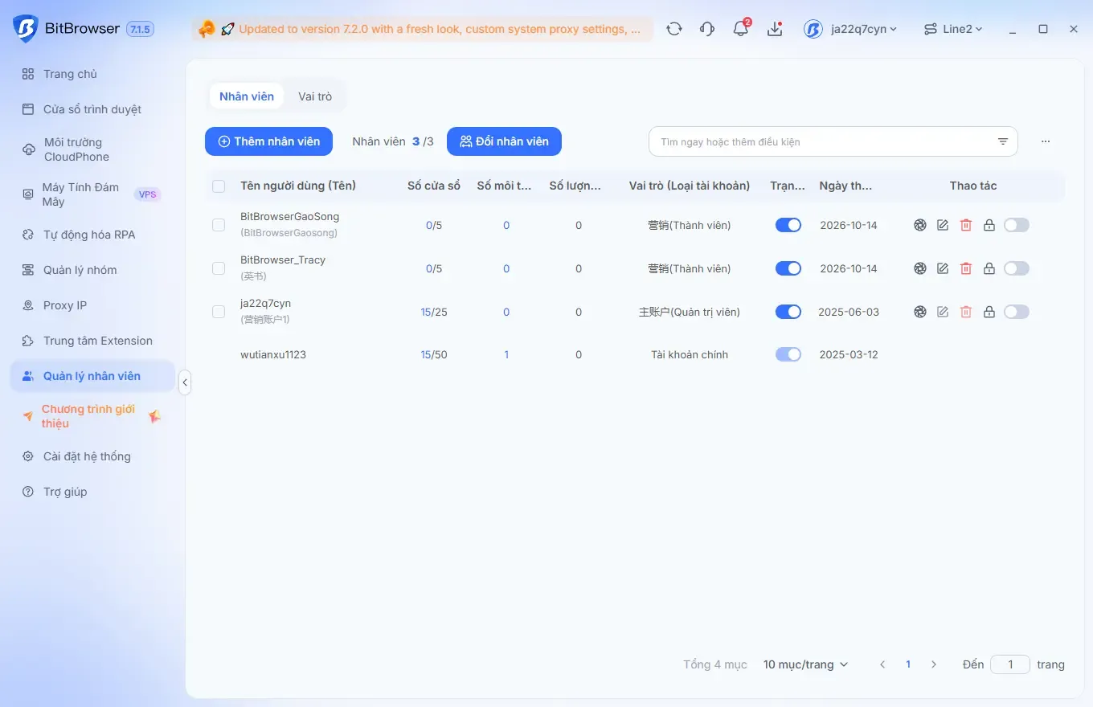
Task: Click the go-to page number field
Action: [1010, 664]
